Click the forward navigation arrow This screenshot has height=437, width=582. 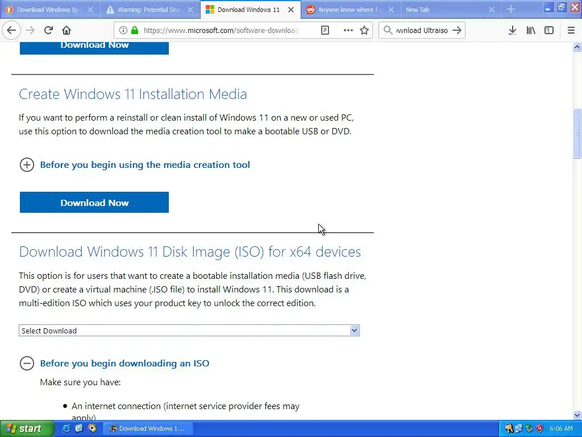click(30, 31)
